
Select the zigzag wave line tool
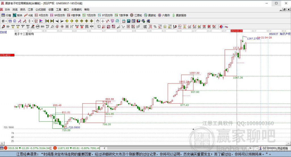pyautogui.click(x=123, y=26)
